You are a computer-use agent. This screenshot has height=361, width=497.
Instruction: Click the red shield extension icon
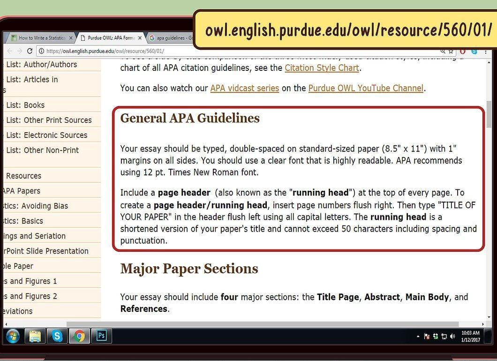(x=463, y=52)
